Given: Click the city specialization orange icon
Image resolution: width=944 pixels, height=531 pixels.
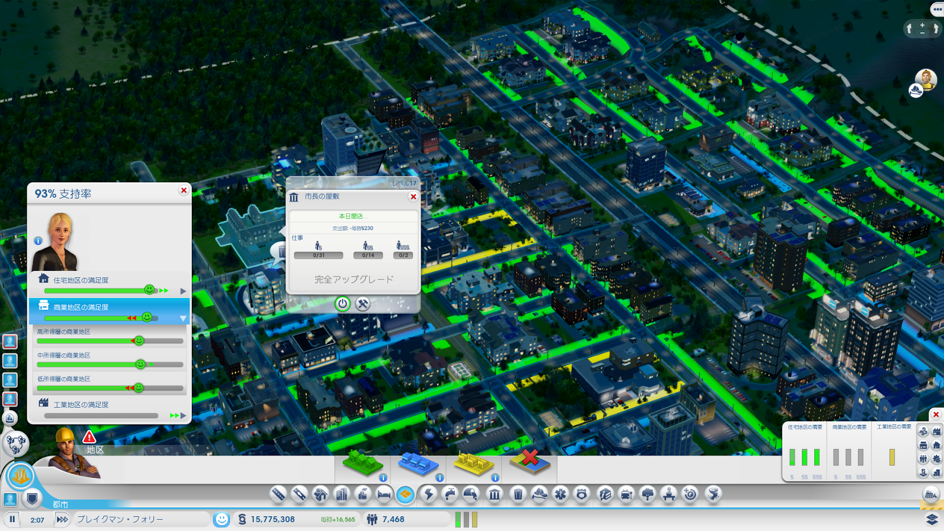Looking at the screenshot, I should pos(21,476).
